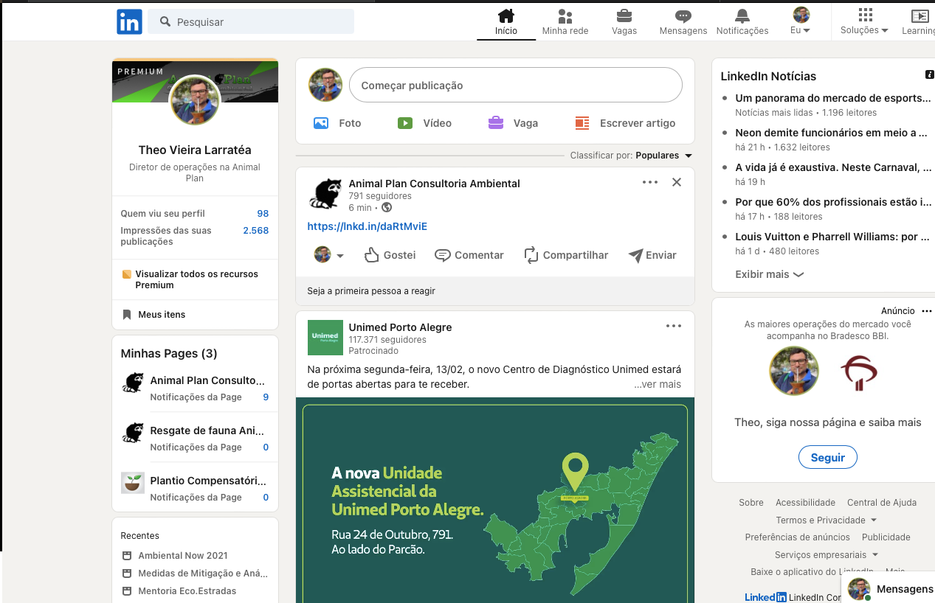Screen dimensions: 935x603
Task: Click Animal Plan raccoon post avatar
Action: (x=325, y=194)
